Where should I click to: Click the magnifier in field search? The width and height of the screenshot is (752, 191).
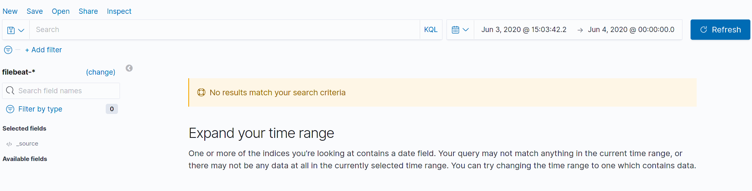click(x=10, y=90)
